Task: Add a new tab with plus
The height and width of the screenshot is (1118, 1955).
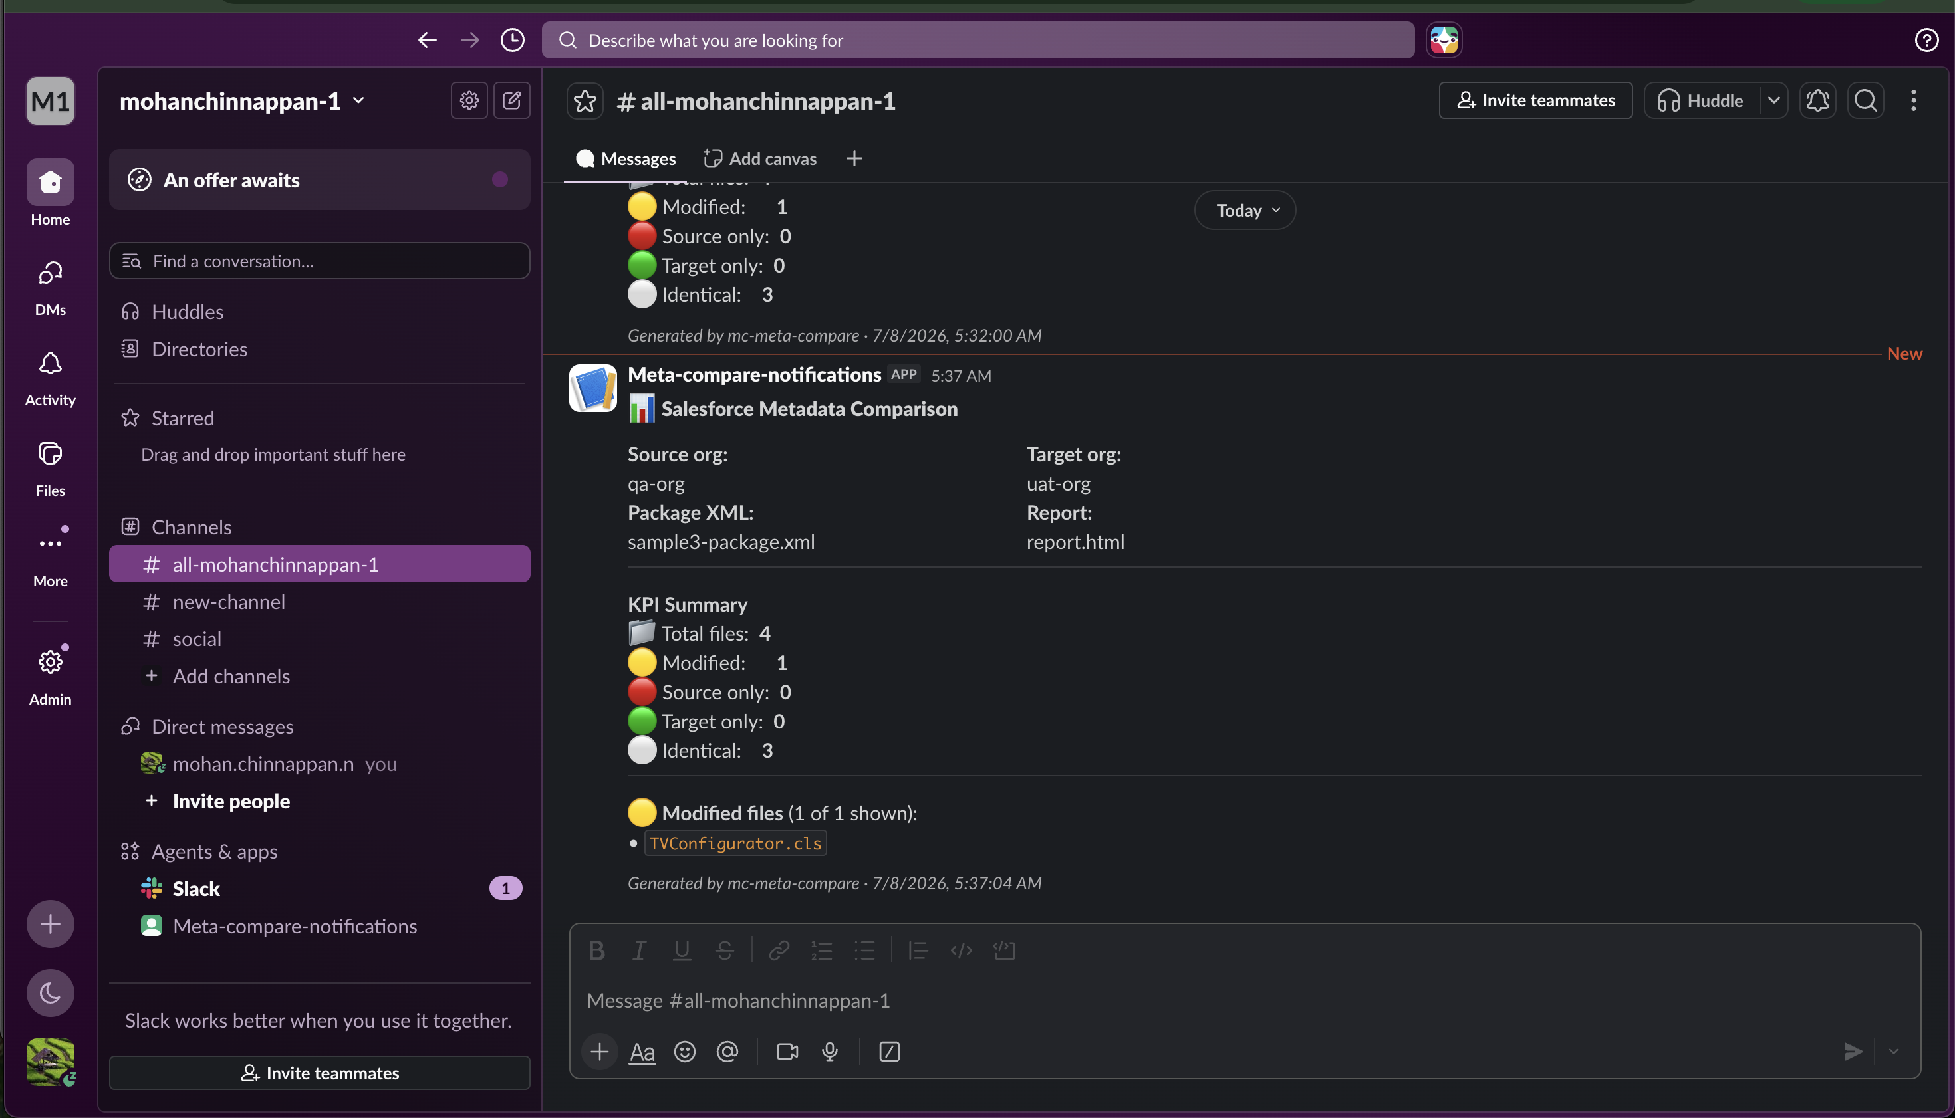Action: click(x=853, y=158)
